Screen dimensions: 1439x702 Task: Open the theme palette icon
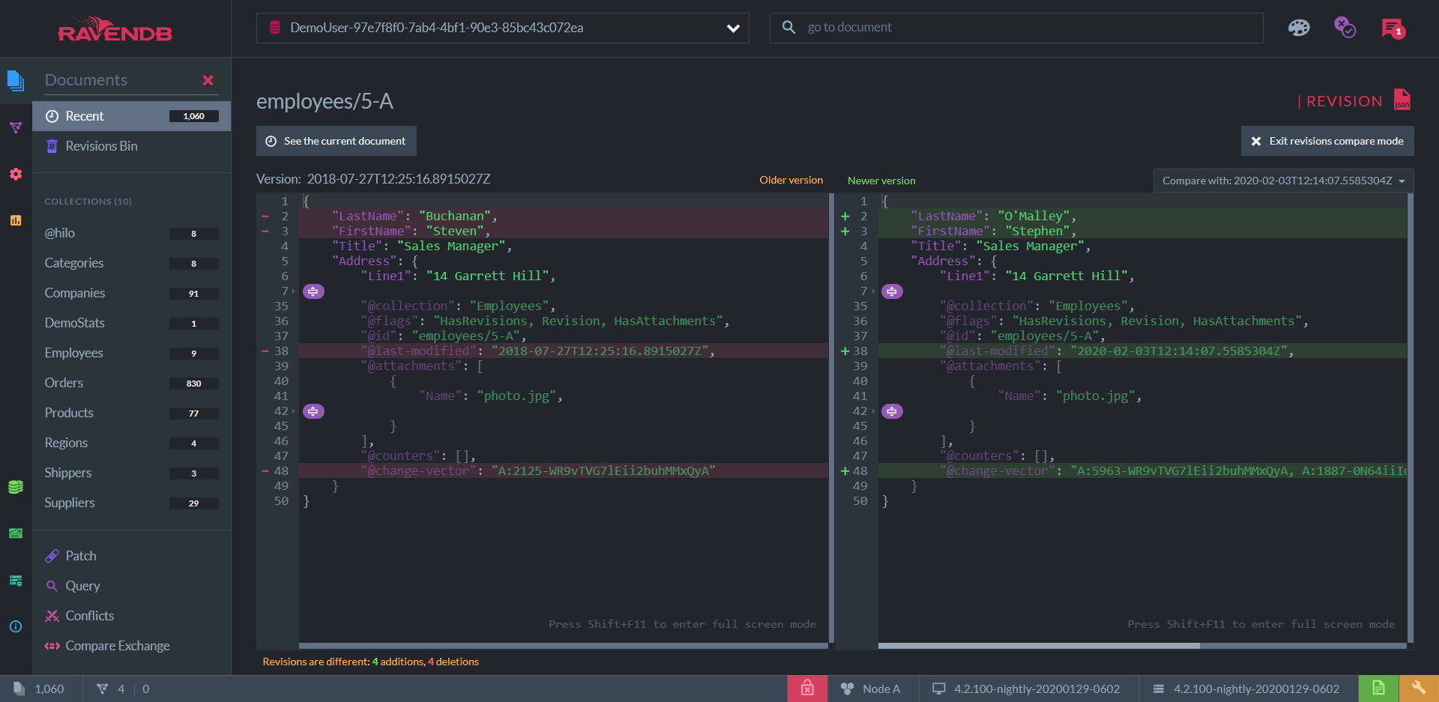(1298, 28)
